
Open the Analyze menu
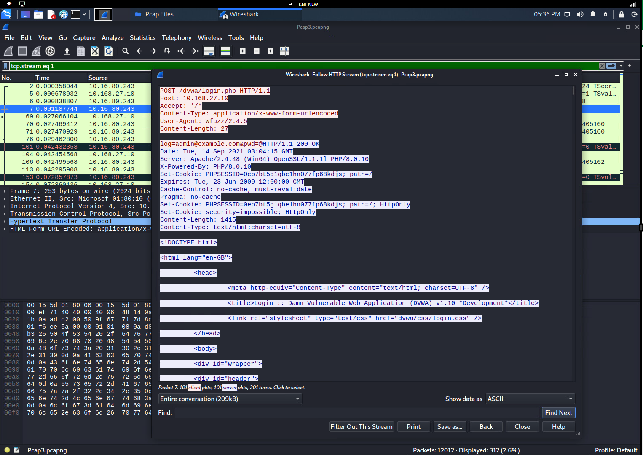click(113, 38)
